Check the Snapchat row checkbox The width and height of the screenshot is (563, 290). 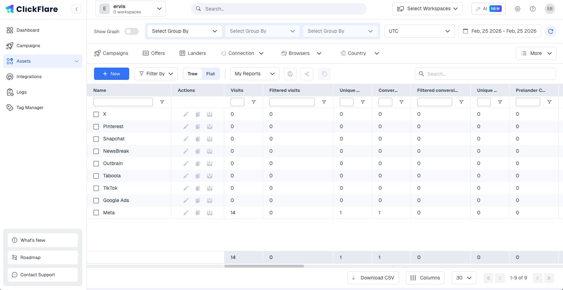coord(96,139)
